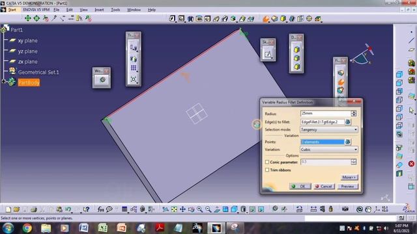Select yz plane in the tree
Image resolution: width=417 pixels, height=234 pixels.
click(x=27, y=51)
